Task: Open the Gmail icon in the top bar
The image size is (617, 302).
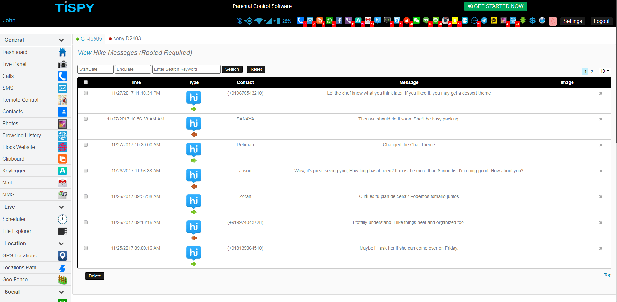Action: pos(368,20)
